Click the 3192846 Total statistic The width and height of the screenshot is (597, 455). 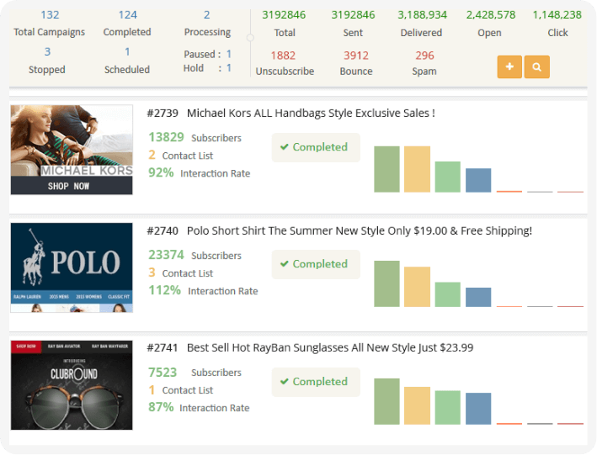tap(284, 24)
